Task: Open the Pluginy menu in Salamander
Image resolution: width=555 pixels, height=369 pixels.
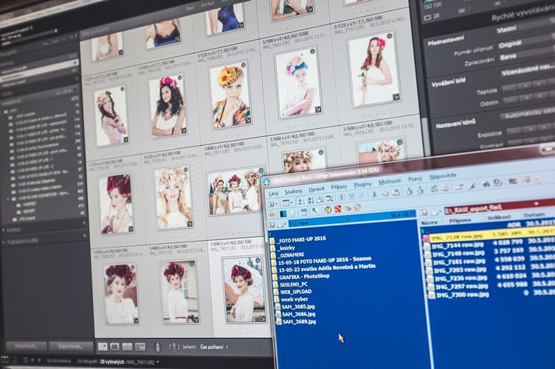Action: coord(362,184)
